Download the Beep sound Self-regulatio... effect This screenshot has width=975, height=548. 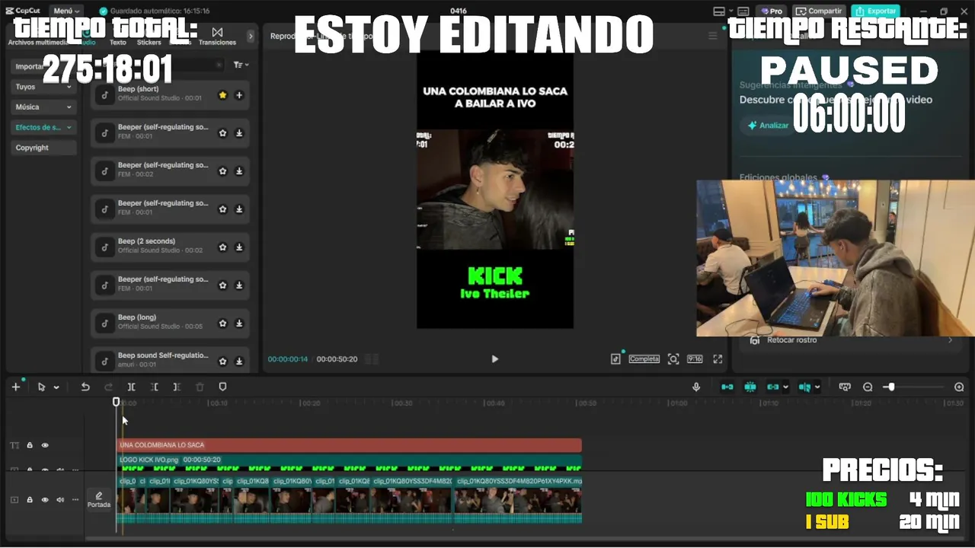239,361
